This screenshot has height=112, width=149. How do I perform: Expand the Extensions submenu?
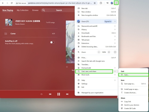pyautogui.click(x=97, y=43)
